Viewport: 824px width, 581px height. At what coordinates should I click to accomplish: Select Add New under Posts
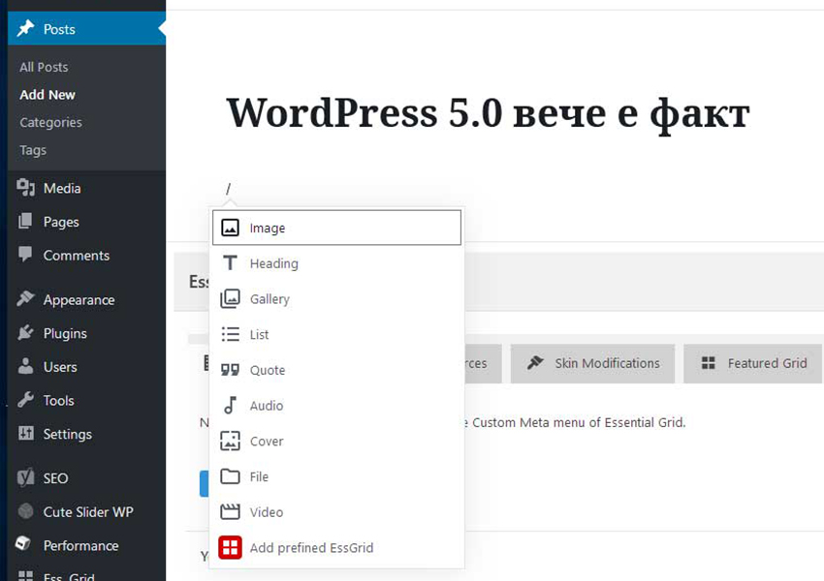48,95
